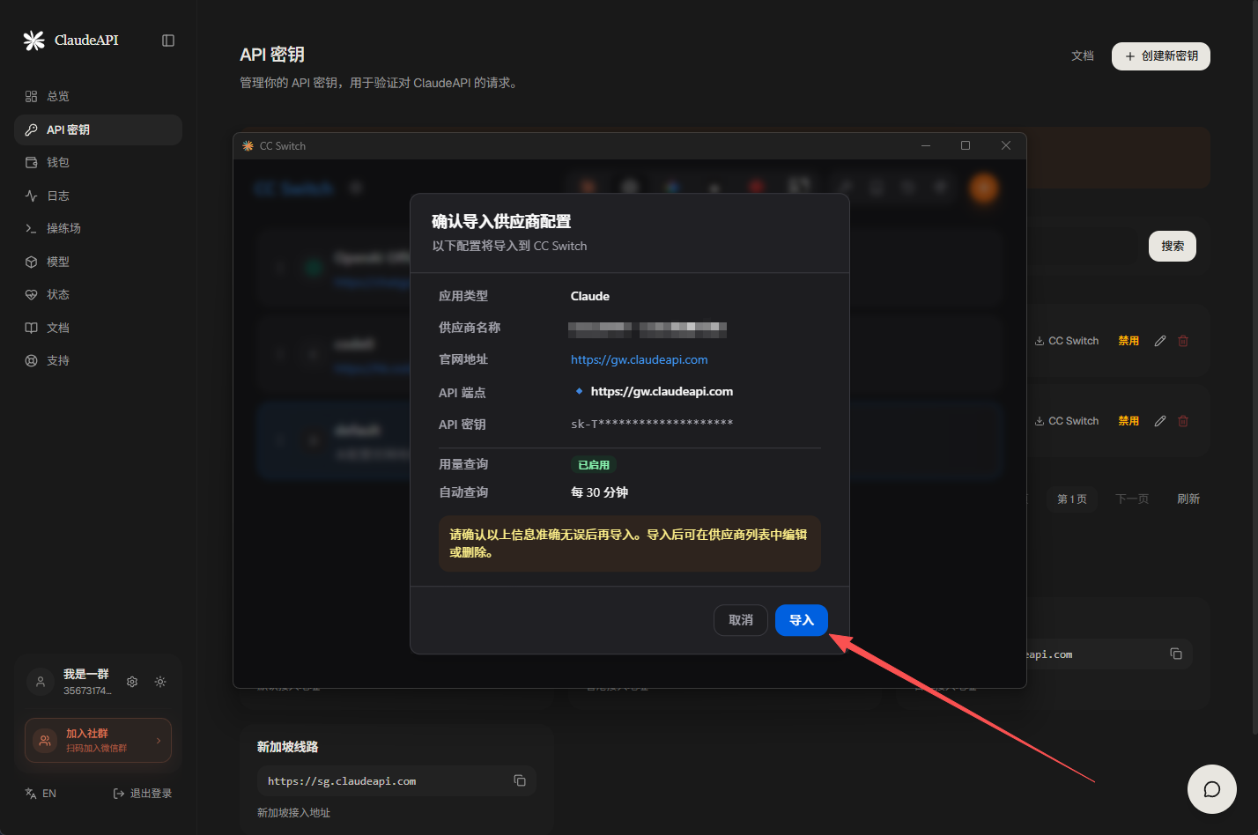Screen dimensions: 1258x835
Task: Open 模型 models page
Action: pyautogui.click(x=98, y=262)
